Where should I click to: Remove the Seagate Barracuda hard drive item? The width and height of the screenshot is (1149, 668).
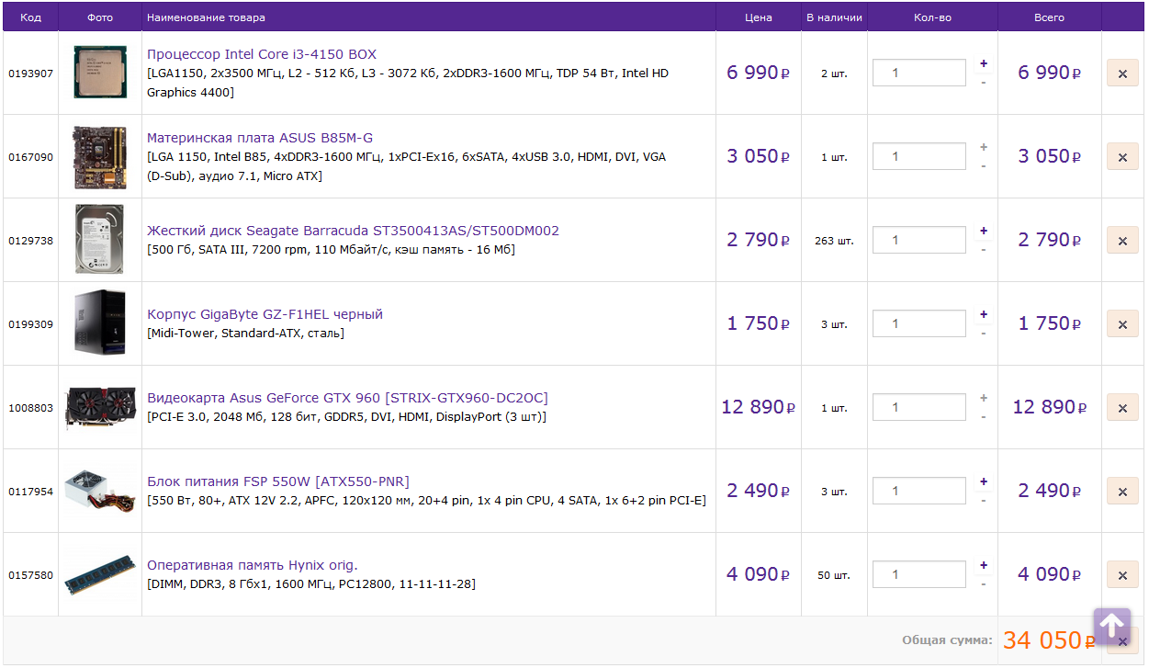coord(1121,241)
